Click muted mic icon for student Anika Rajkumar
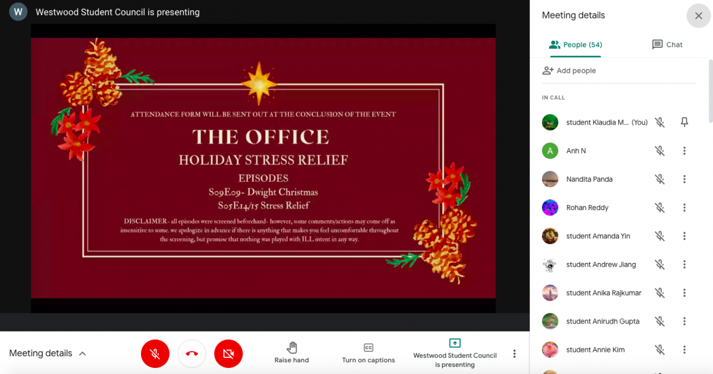This screenshot has height=374, width=713. (x=660, y=293)
